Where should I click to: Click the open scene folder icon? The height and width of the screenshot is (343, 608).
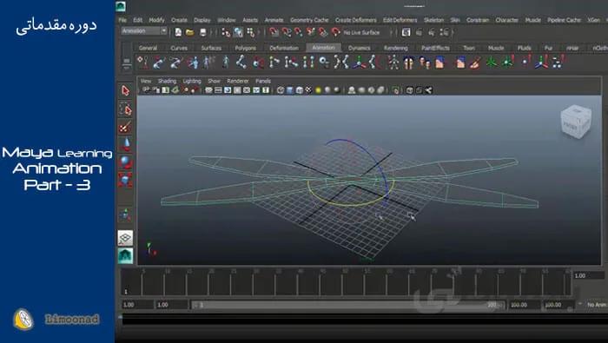[189, 32]
